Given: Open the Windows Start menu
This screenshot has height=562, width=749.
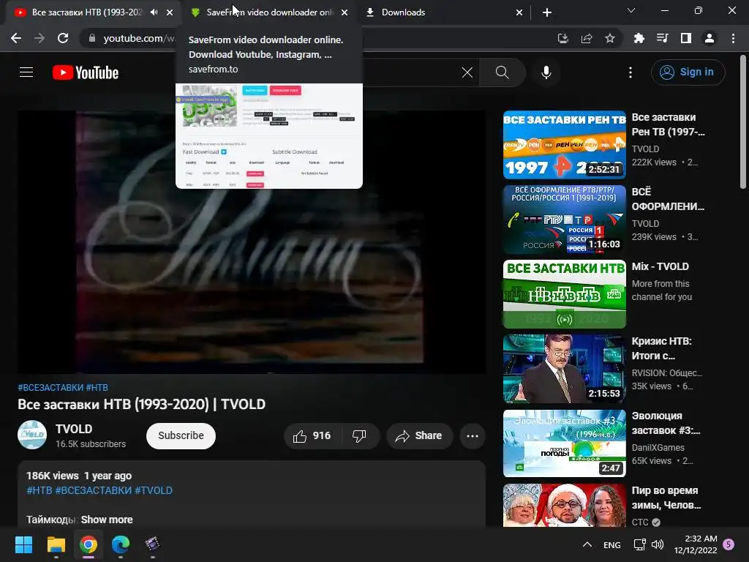Looking at the screenshot, I should (23, 544).
